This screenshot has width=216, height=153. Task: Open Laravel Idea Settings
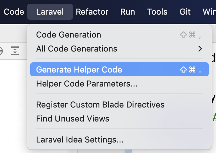(119, 140)
